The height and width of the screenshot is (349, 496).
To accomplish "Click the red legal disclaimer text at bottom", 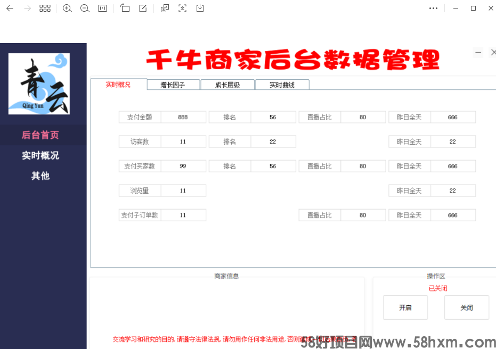I will pos(235,339).
